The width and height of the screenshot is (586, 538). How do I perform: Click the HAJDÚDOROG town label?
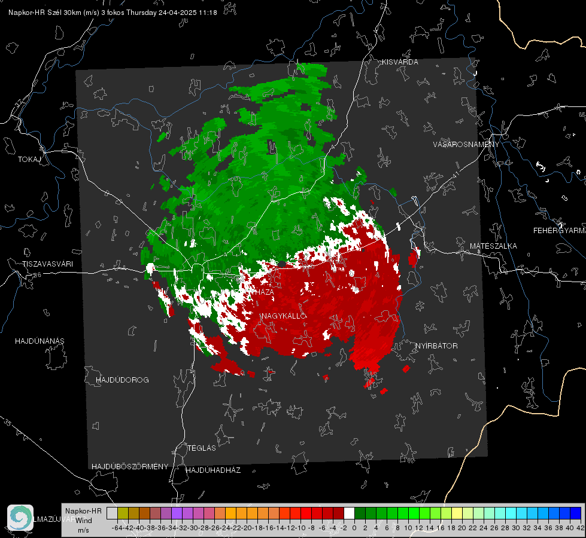tap(122, 380)
